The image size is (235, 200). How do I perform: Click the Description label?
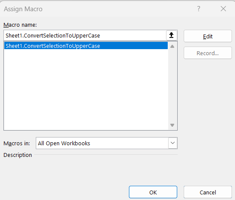point(18,155)
